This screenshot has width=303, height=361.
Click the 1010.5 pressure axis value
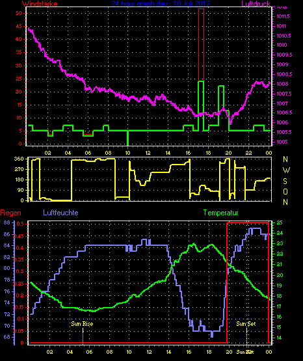click(283, 36)
